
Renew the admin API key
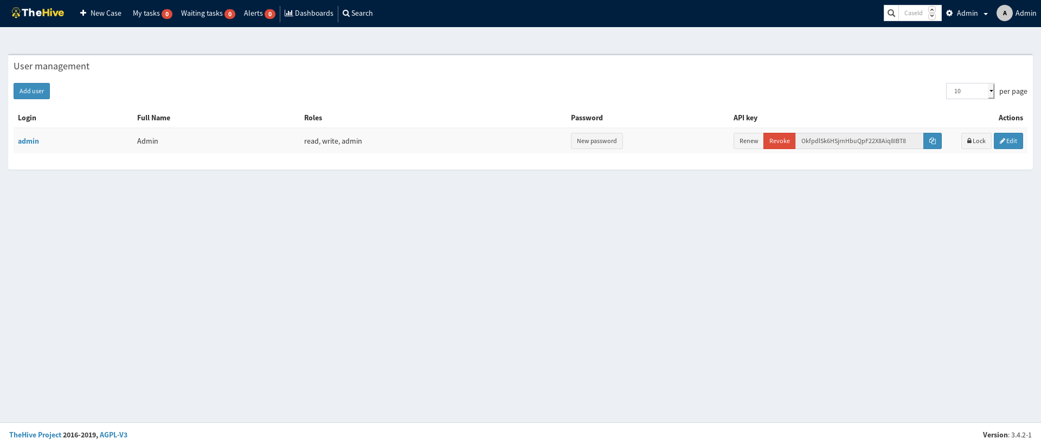[x=748, y=141]
